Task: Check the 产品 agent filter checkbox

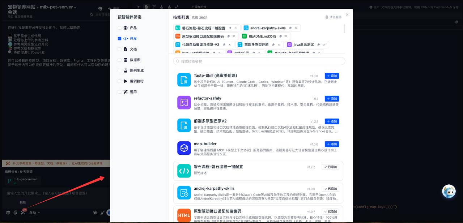Action: click(119, 28)
